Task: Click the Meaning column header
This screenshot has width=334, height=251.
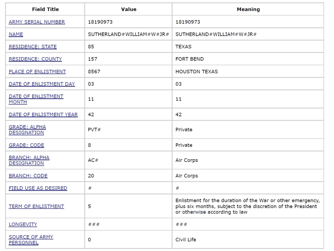Action: [248, 9]
